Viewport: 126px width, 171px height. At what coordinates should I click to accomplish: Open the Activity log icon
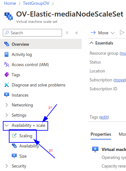(x=7, y=54)
